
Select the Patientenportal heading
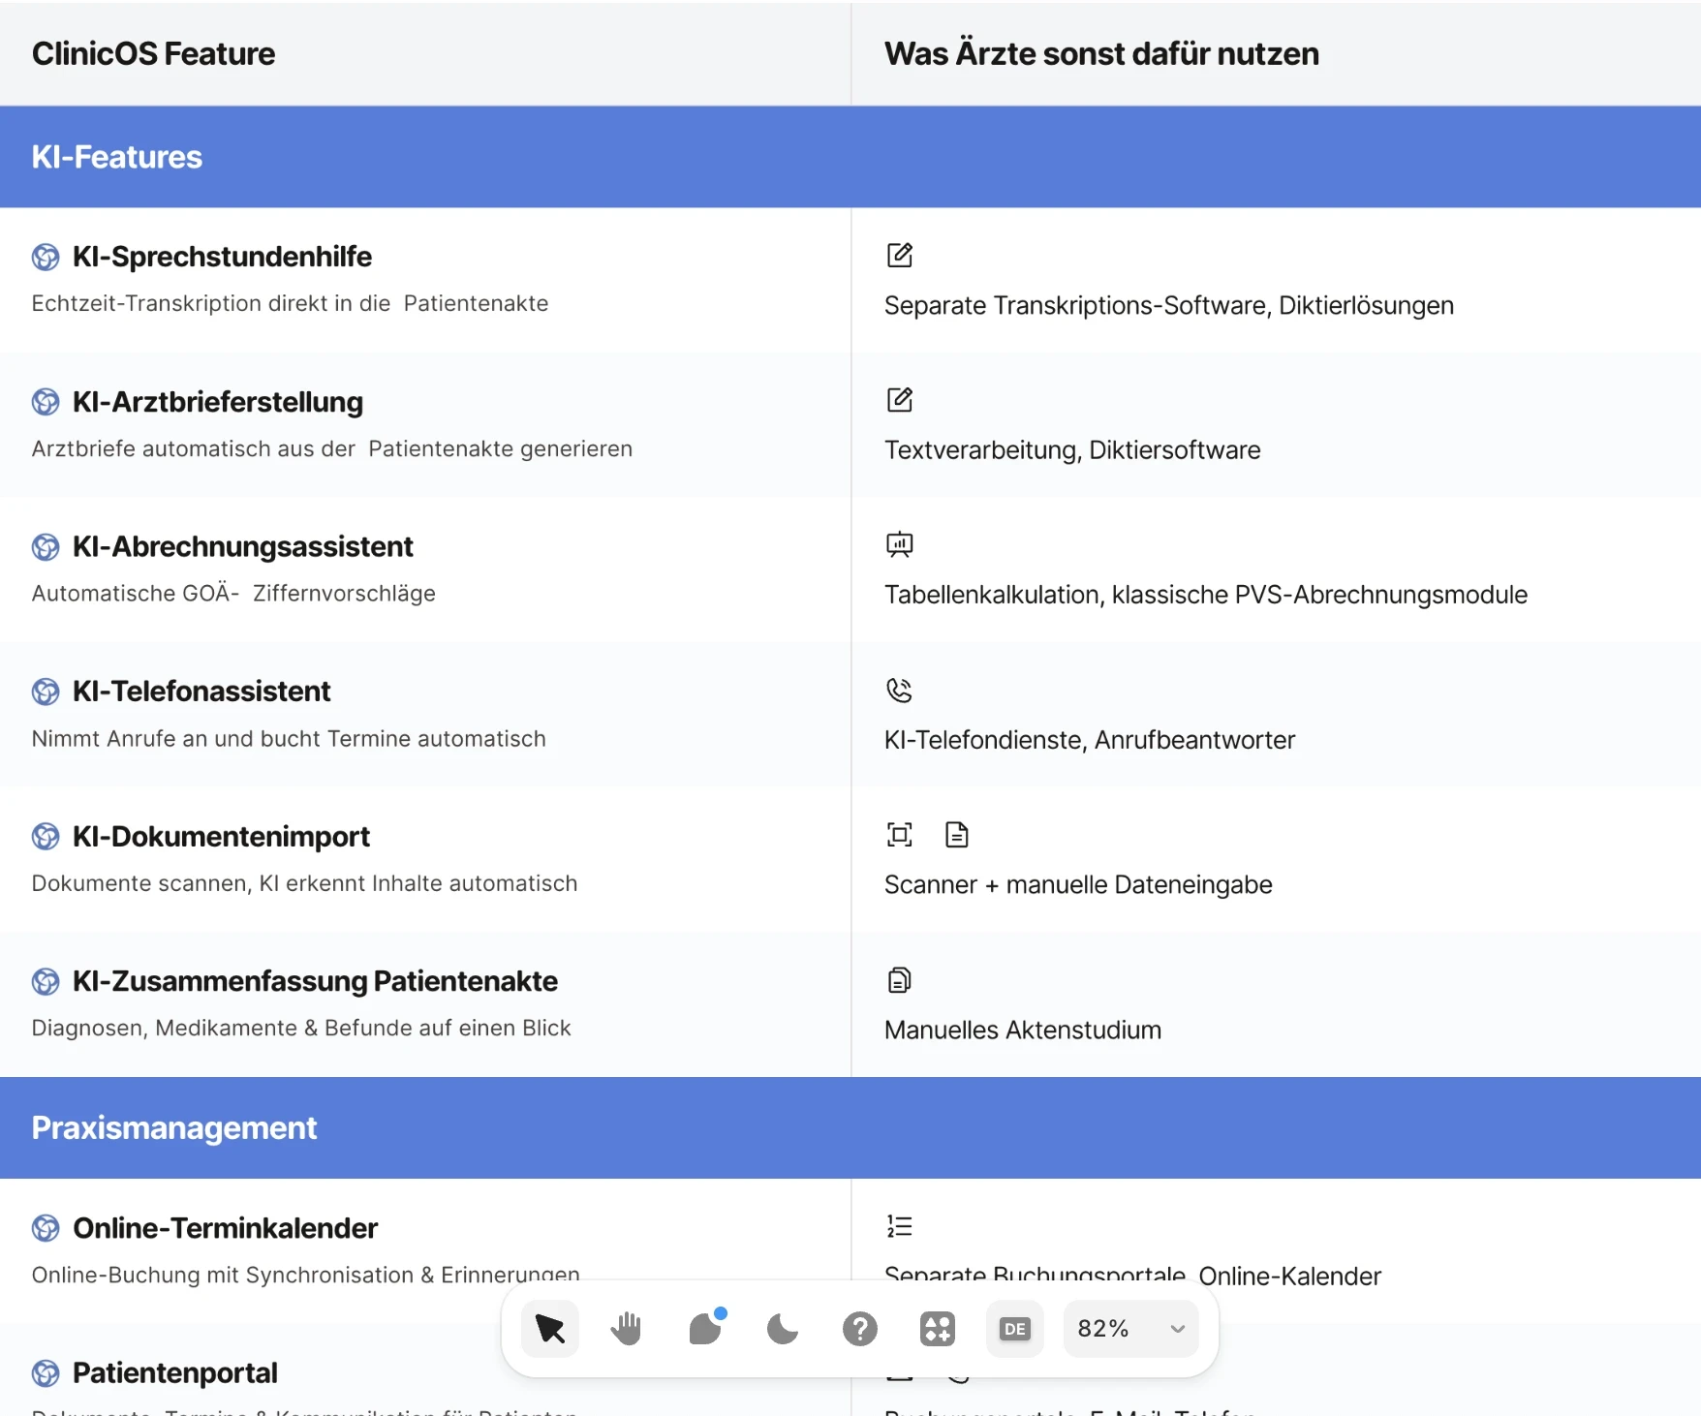[175, 1372]
